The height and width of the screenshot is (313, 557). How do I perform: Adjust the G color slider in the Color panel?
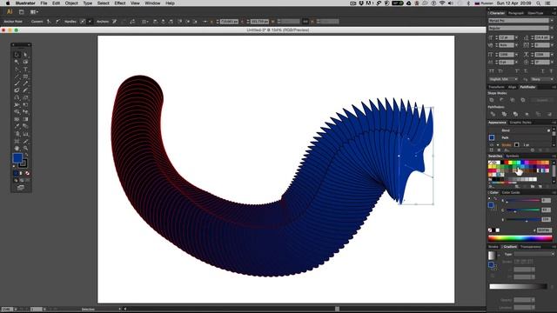pyautogui.click(x=522, y=210)
